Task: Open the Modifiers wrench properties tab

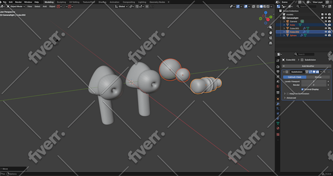Action: coord(278,104)
